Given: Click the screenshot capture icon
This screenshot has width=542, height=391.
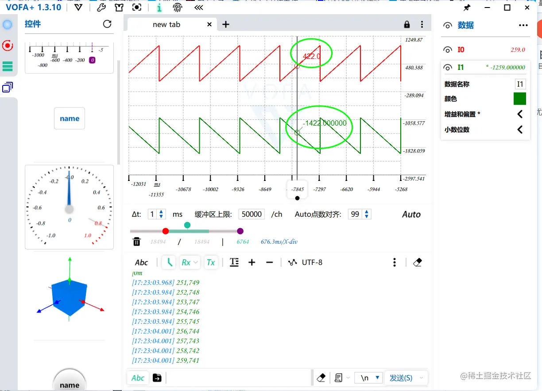Looking at the screenshot, I should click(x=137, y=7).
